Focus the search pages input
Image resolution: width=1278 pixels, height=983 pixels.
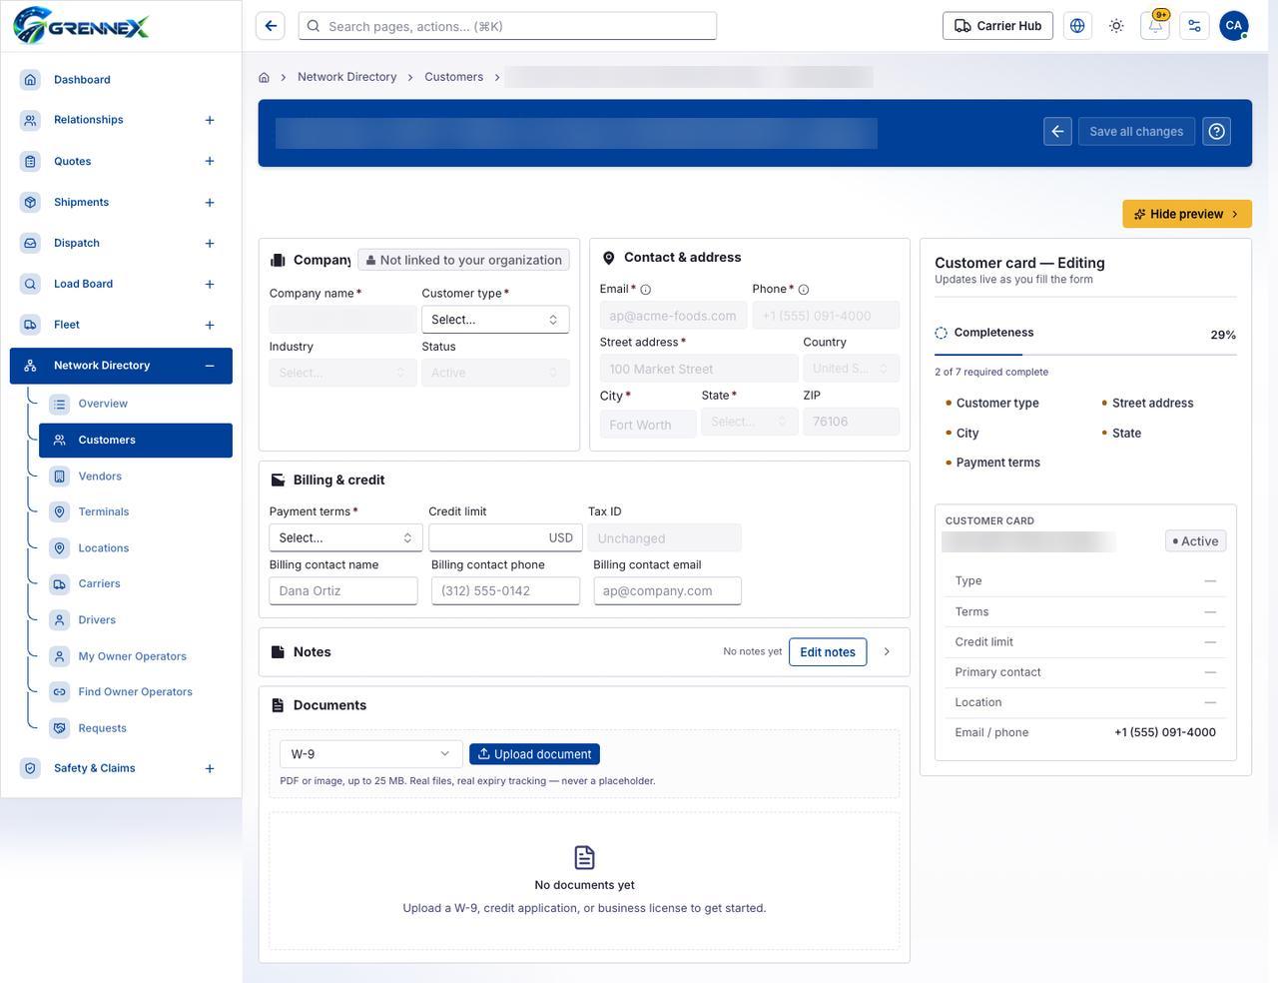tap(507, 26)
